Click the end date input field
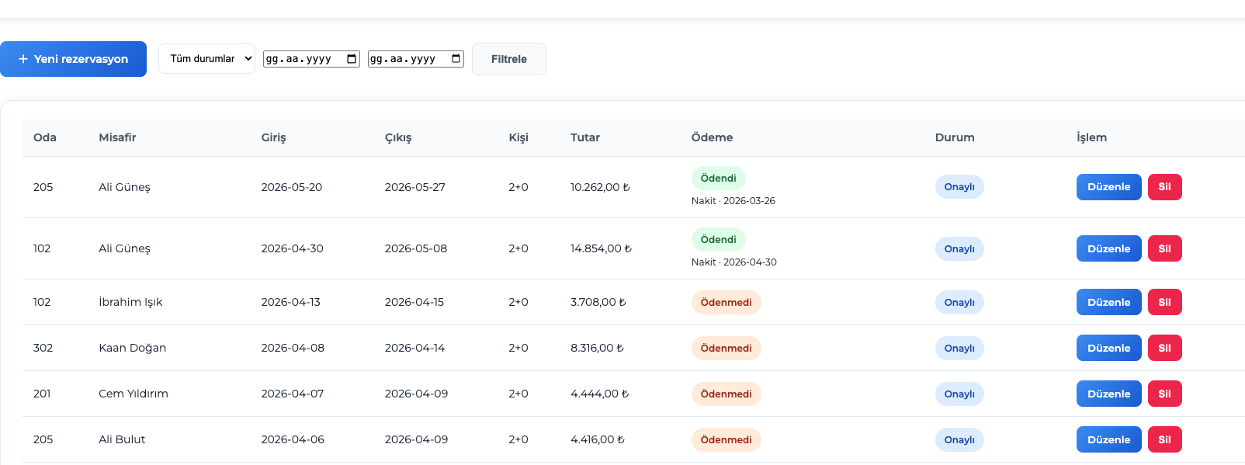This screenshot has height=465, width=1245. tap(407, 59)
